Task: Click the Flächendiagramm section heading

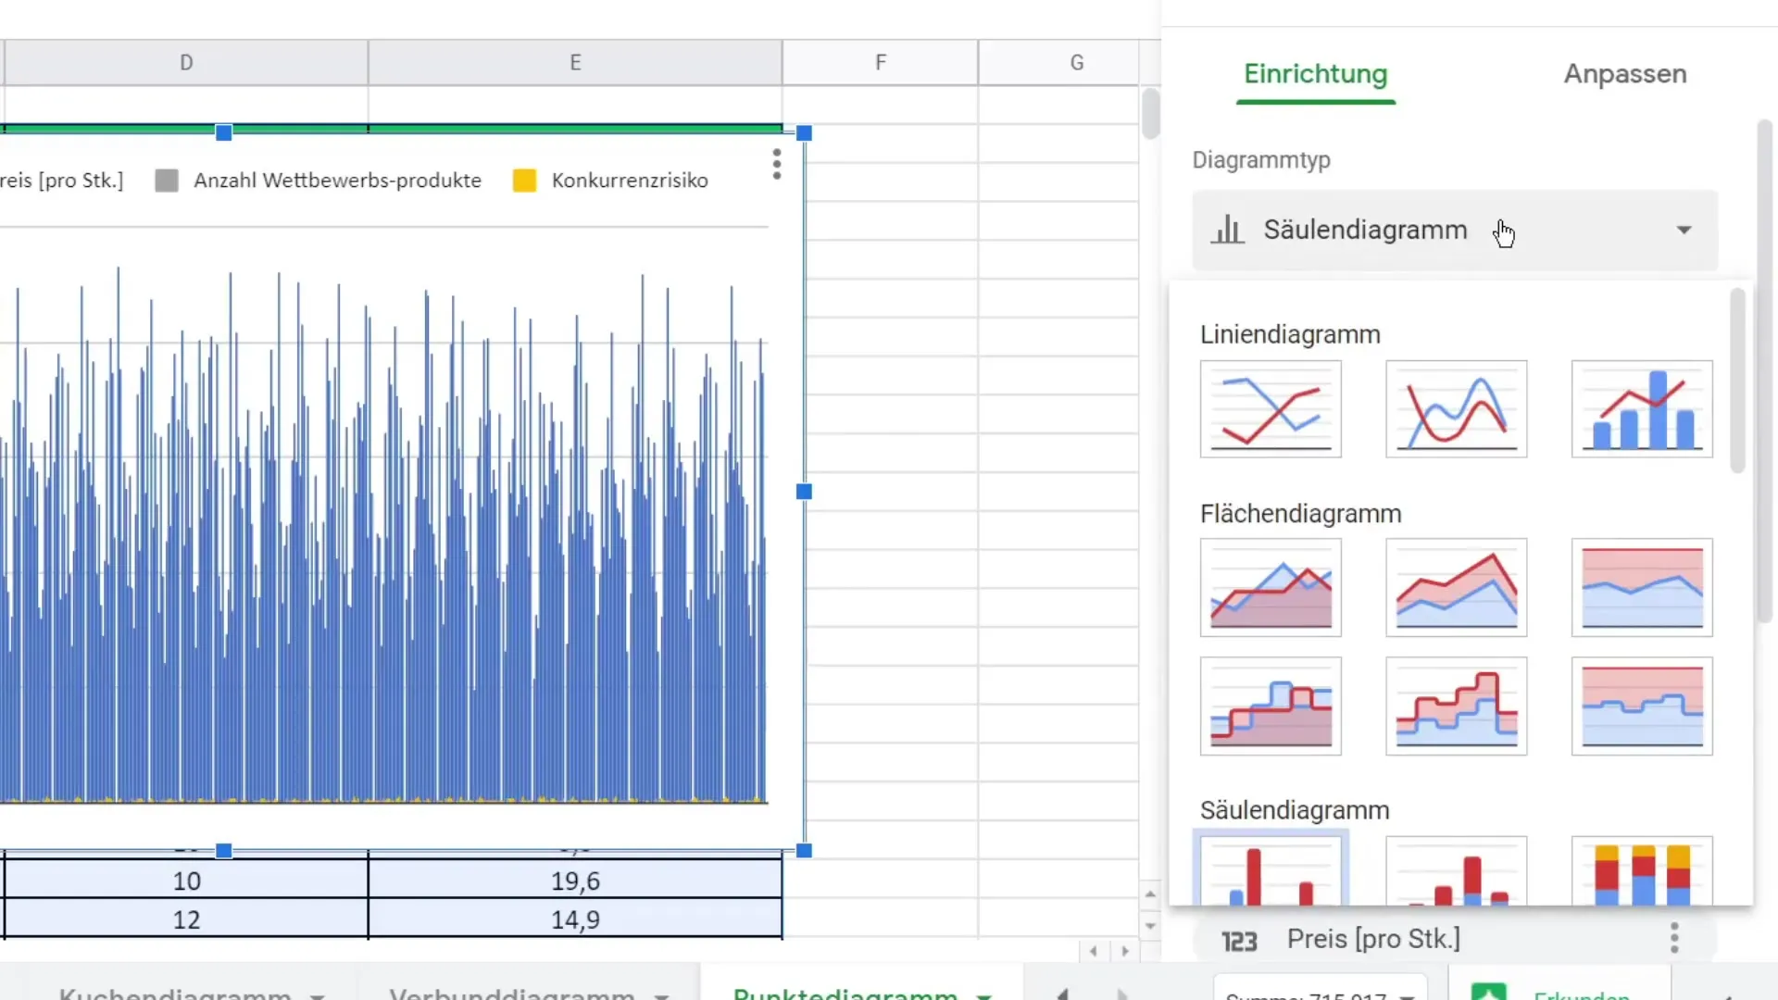Action: 1300,514
